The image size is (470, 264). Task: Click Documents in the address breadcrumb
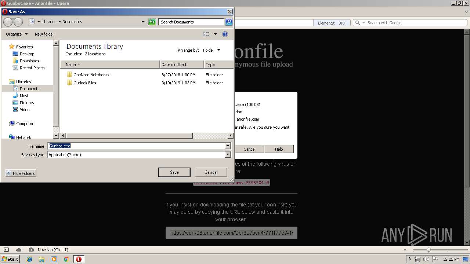point(72,22)
